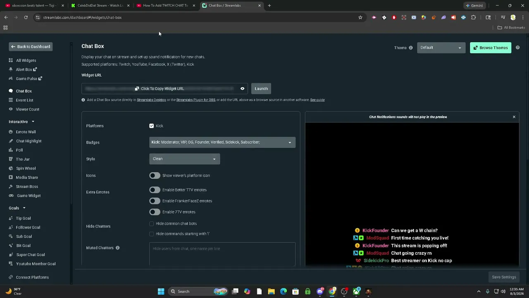Open Windows Start menu
The height and width of the screenshot is (298, 529).
coord(161,291)
